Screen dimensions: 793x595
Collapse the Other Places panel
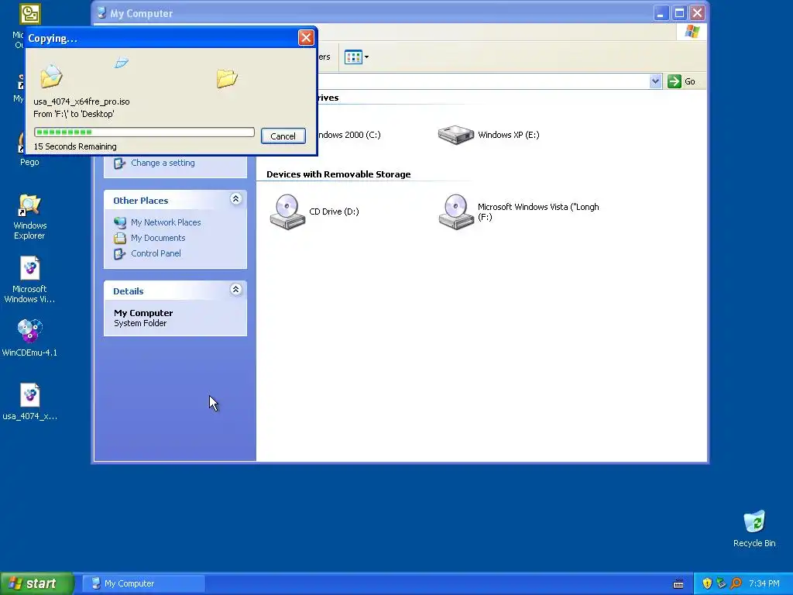coord(235,199)
